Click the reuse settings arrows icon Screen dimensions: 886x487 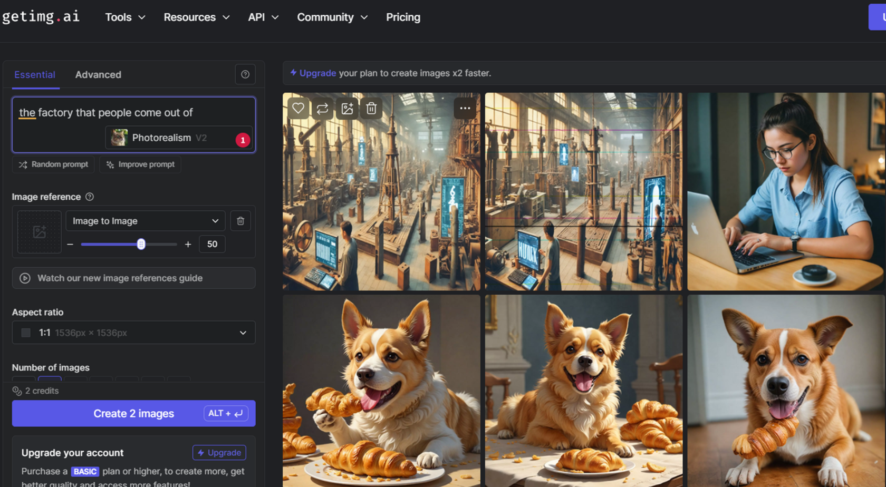click(x=322, y=109)
